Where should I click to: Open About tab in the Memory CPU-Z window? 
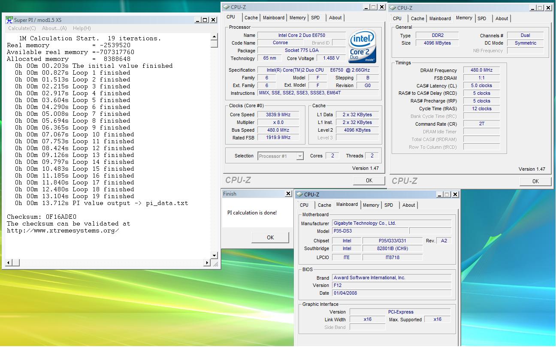502,18
